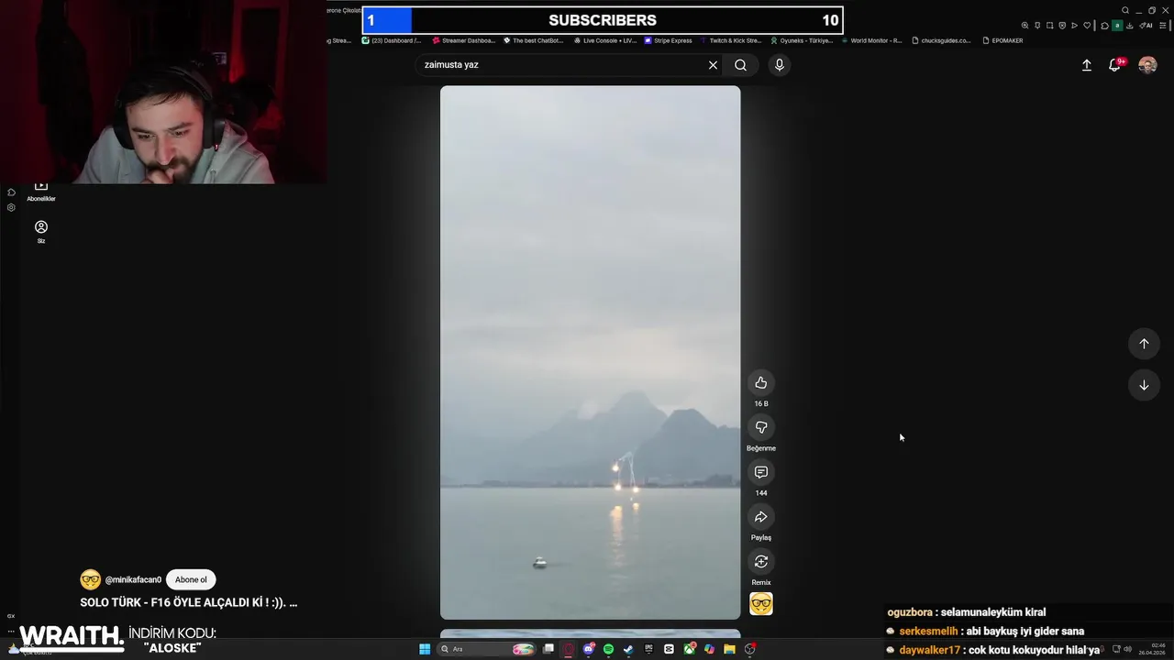Open Abonelikler in the sidebar
Viewport: 1174px width, 660px height.
click(x=41, y=192)
